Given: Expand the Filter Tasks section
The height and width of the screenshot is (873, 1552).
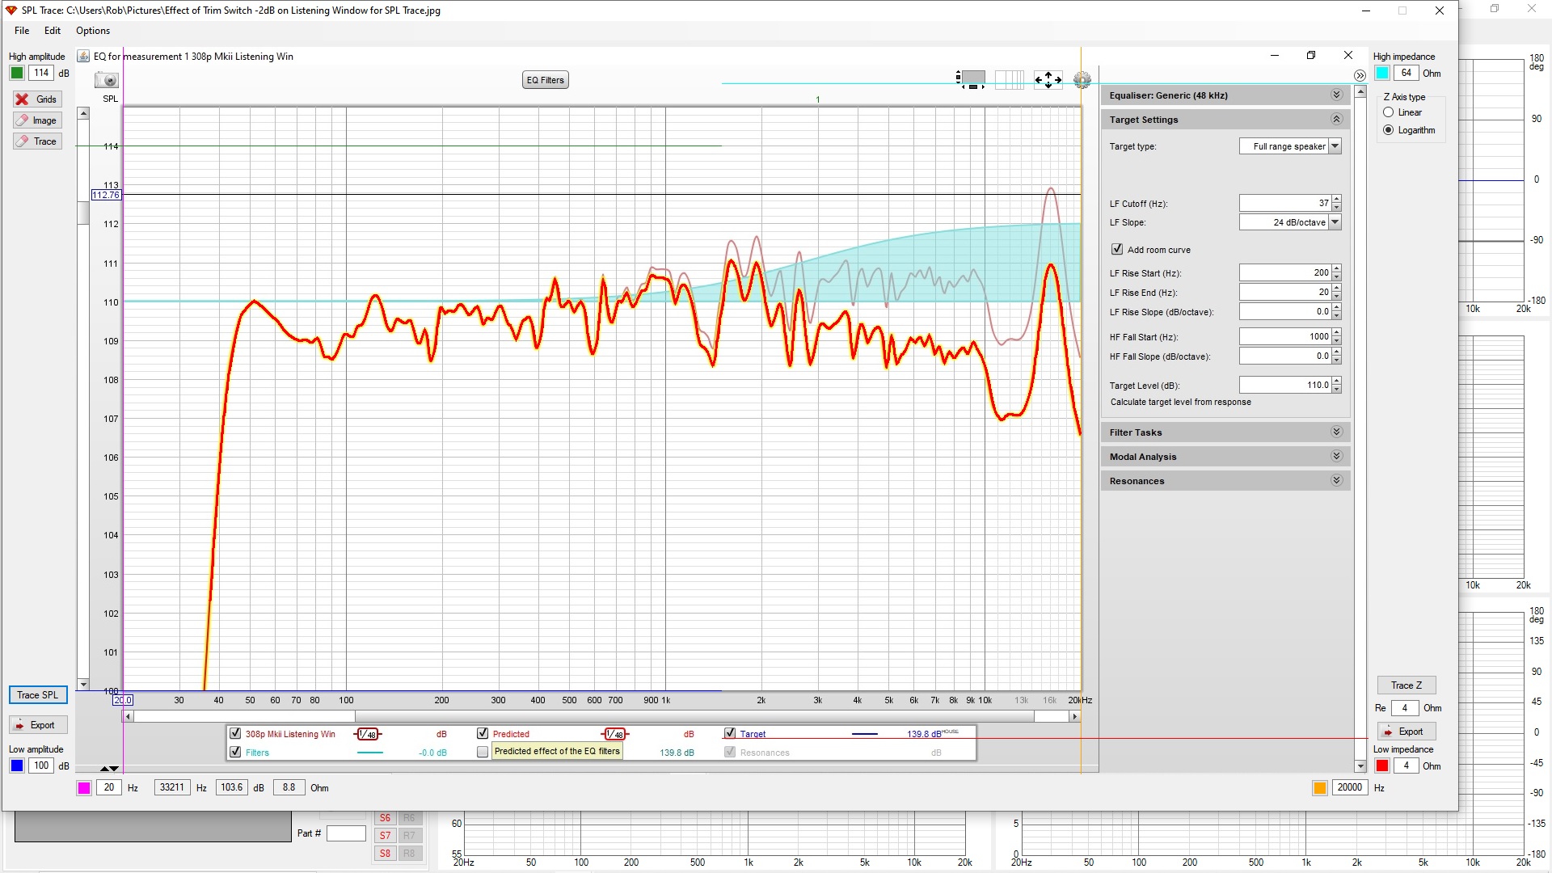Looking at the screenshot, I should click(1336, 432).
